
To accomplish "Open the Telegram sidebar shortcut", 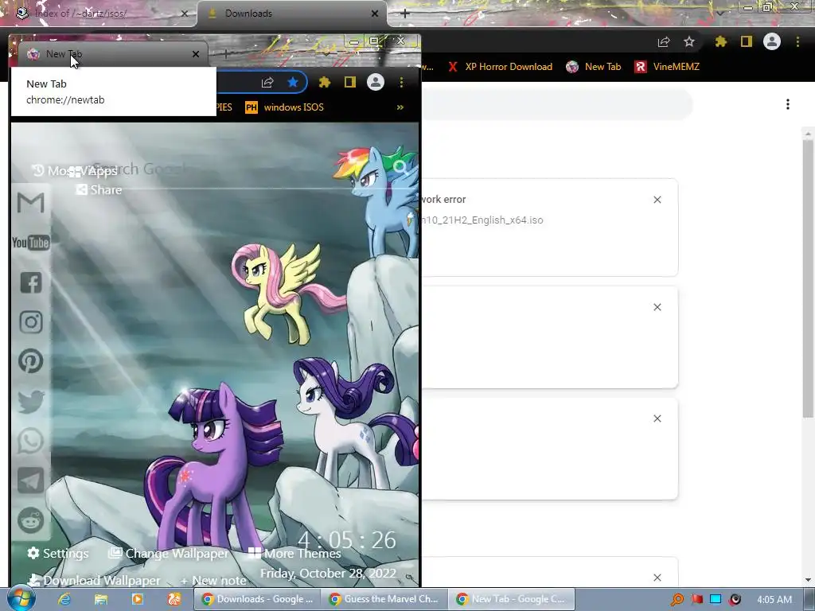I will [x=31, y=481].
